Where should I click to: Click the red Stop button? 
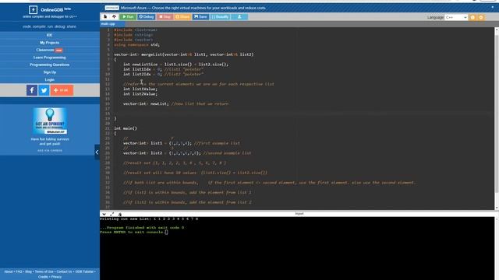click(165, 17)
